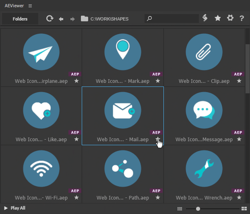Screen dimensions: 250x214
Task: Switch to large grid thumbnail view
Action: (x=244, y=209)
